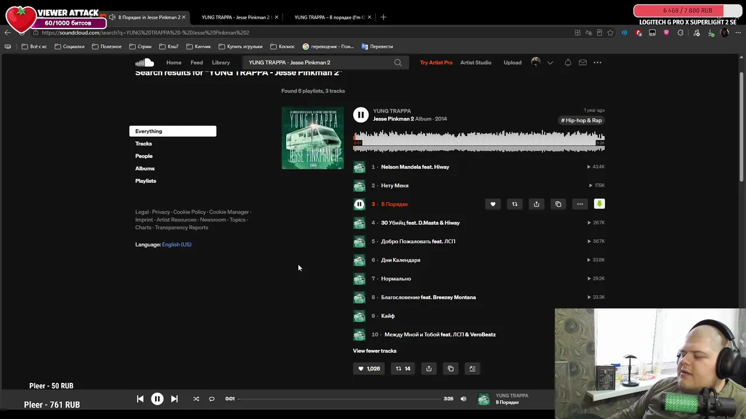Change language from English (US)
Viewport: 746px width, 419px height.
(177, 244)
